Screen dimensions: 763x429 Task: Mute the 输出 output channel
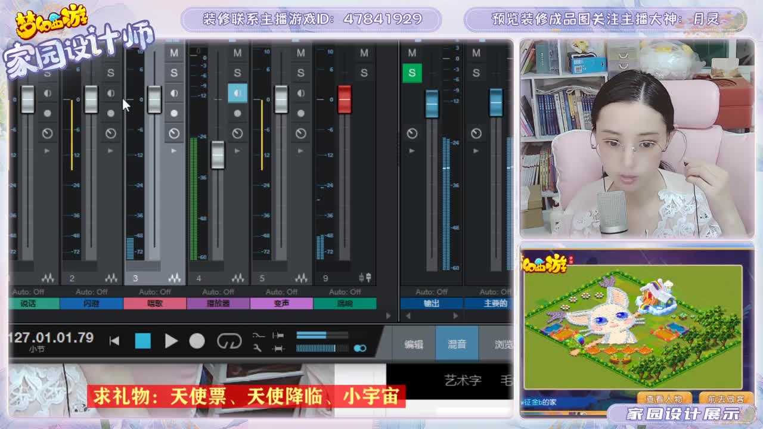click(x=412, y=52)
